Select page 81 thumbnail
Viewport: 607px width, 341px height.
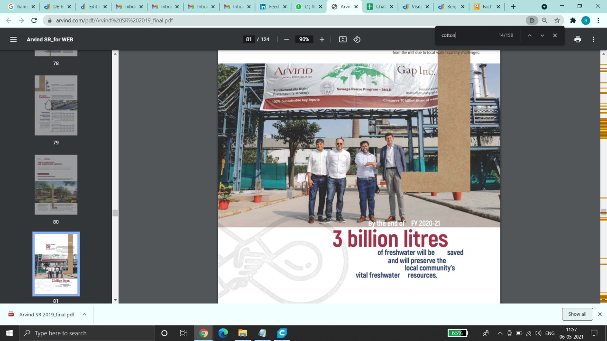pos(56,264)
